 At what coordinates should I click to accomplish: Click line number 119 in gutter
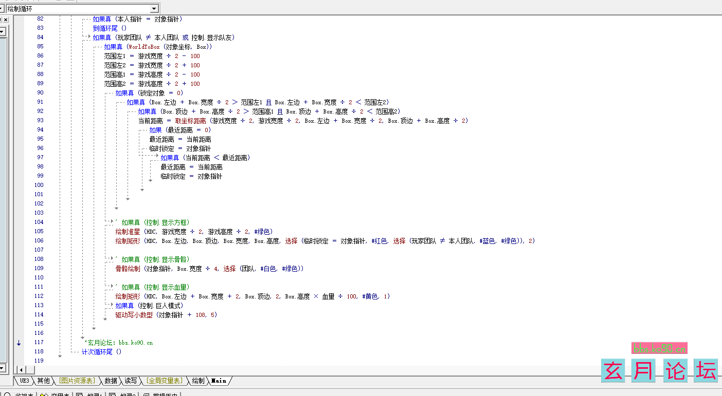coord(39,361)
